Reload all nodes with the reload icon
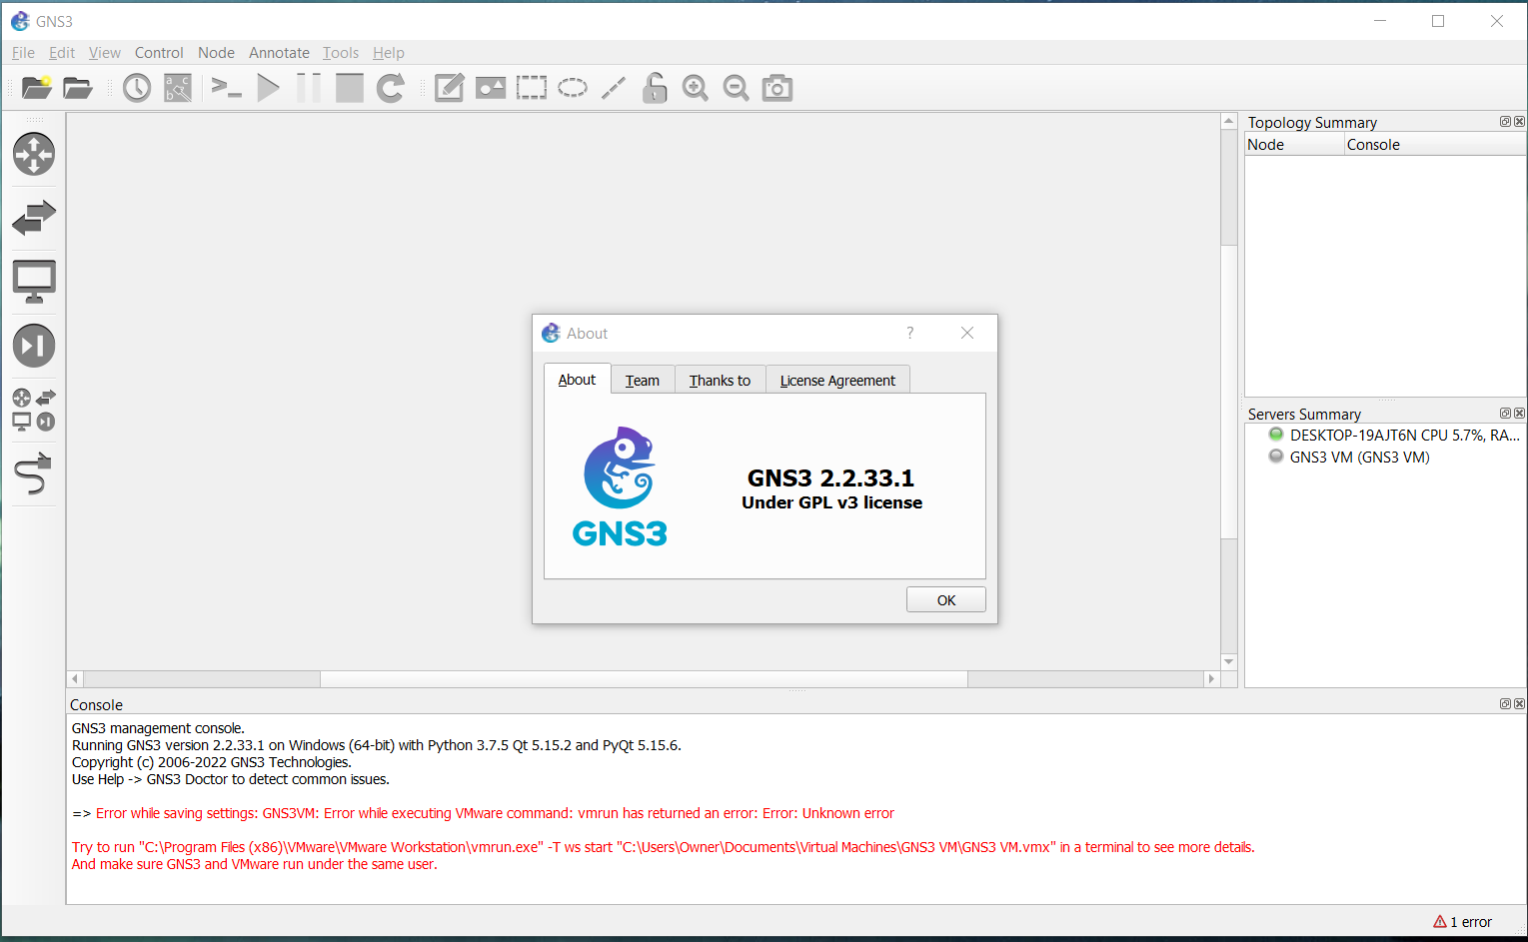 [x=390, y=88]
